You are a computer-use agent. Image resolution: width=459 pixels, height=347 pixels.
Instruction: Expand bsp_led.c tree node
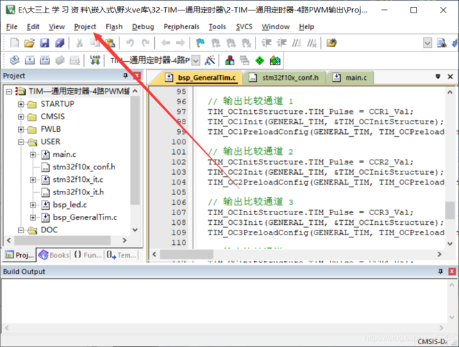[33, 205]
